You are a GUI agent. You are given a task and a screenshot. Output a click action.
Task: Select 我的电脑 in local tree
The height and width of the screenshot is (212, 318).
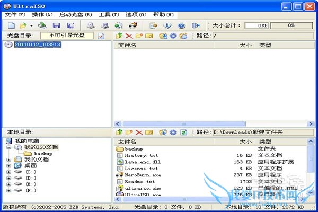(x=27, y=141)
